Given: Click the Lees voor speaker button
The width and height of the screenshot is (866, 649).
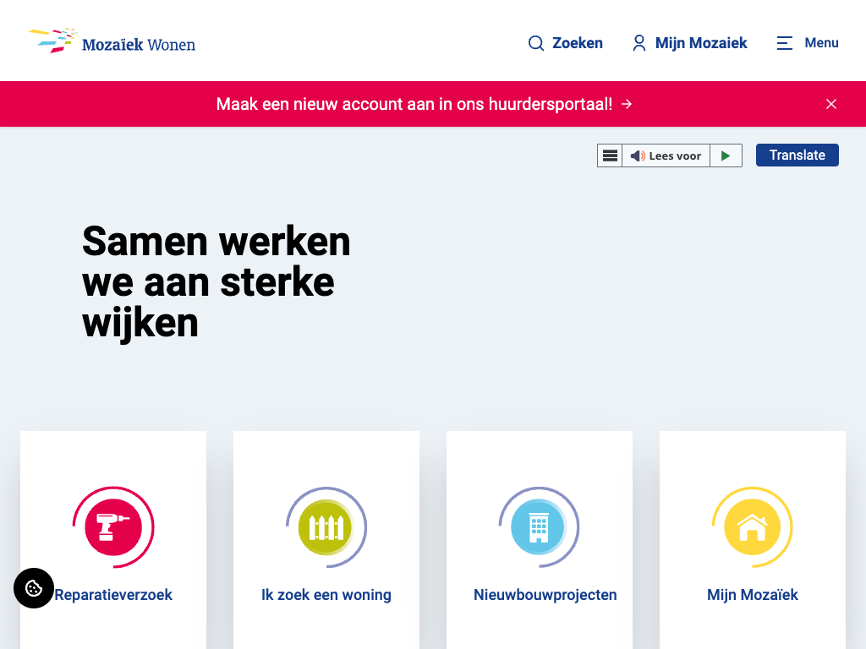Looking at the screenshot, I should [x=666, y=155].
